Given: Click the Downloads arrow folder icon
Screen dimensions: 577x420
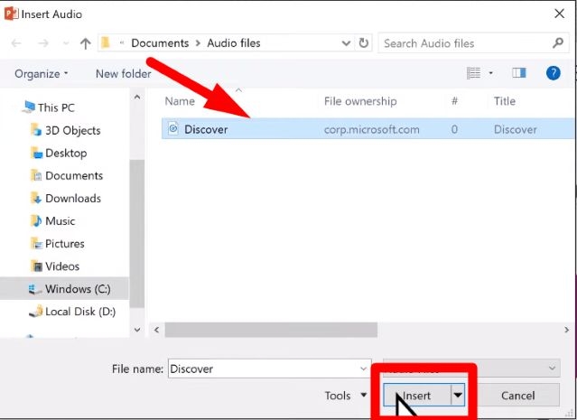Looking at the screenshot, I should tap(36, 199).
